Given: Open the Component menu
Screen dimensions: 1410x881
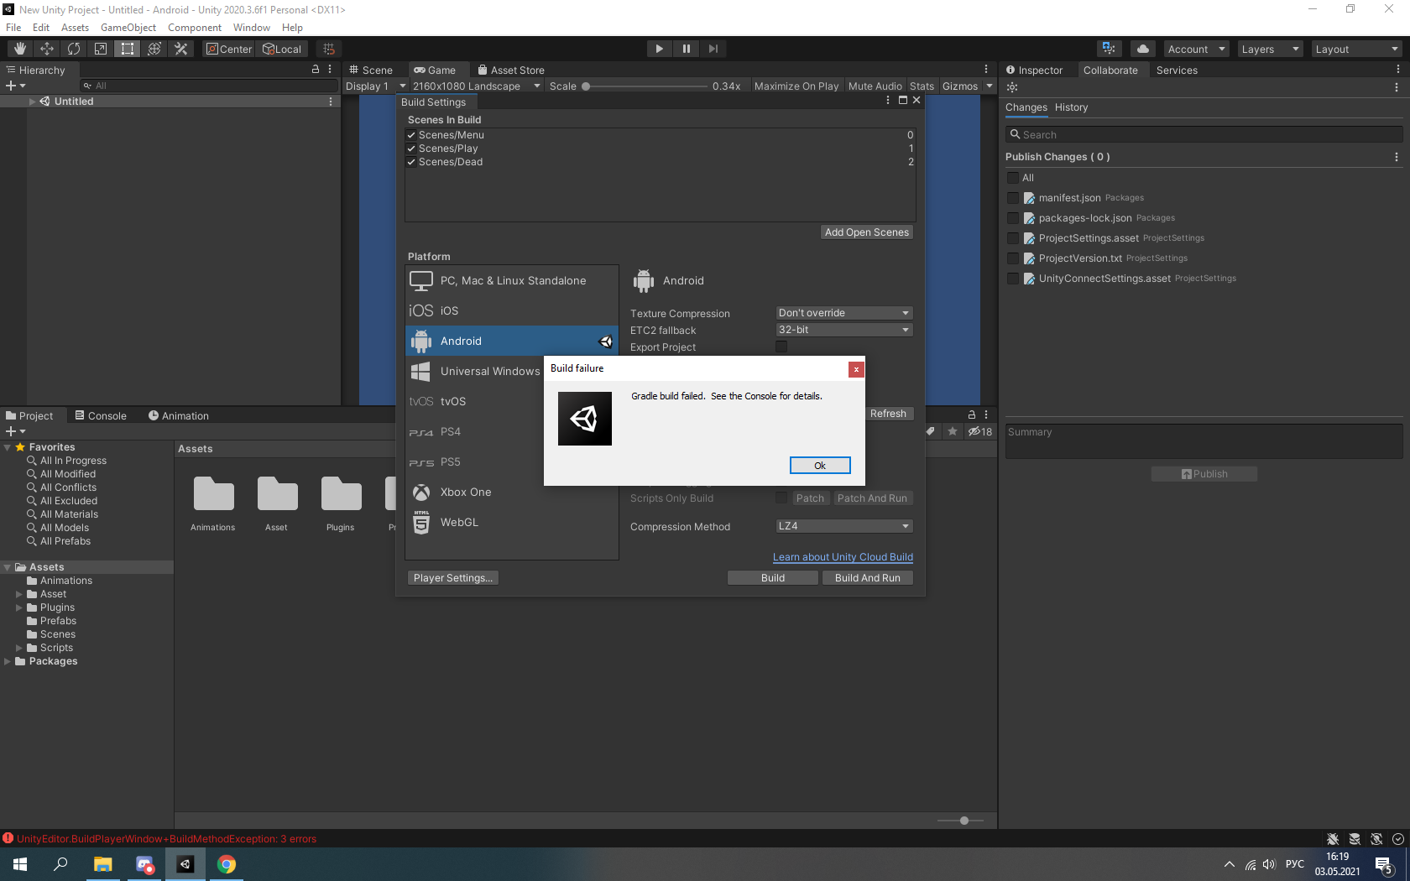Looking at the screenshot, I should [195, 28].
